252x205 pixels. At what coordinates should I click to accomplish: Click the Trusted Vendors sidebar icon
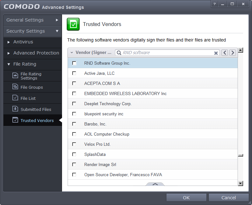click(x=15, y=120)
